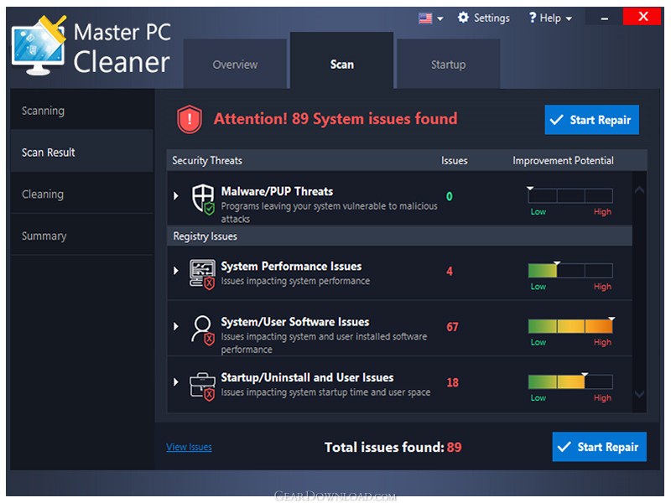The width and height of the screenshot is (671, 503).
Task: Click the System Performance Issues computer icon
Action: [202, 275]
